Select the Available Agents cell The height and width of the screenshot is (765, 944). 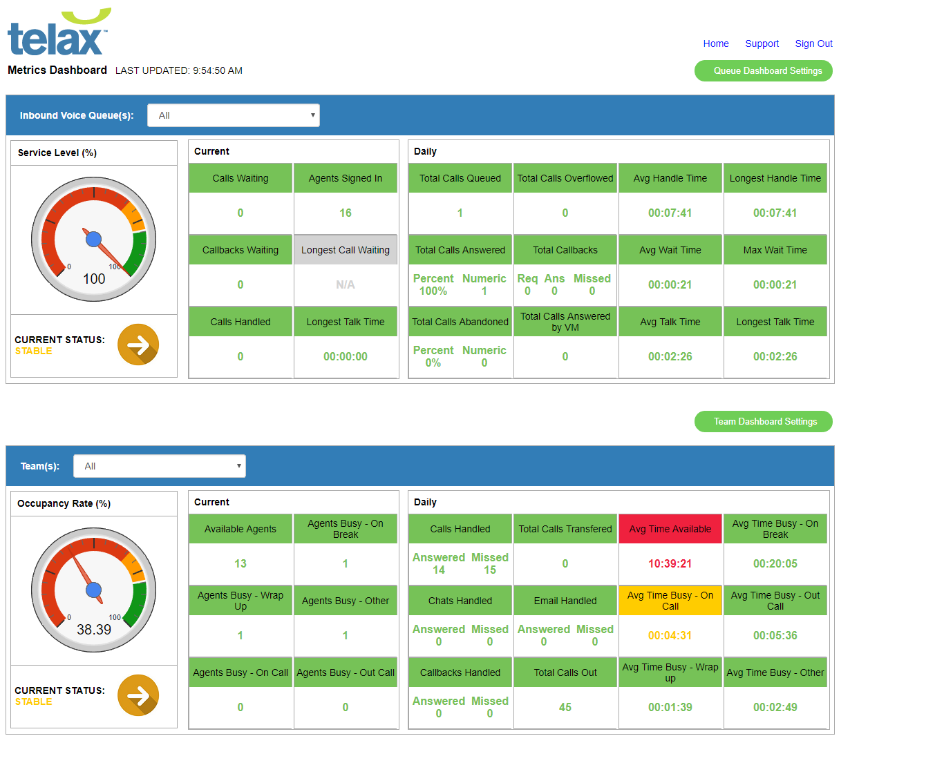(240, 528)
